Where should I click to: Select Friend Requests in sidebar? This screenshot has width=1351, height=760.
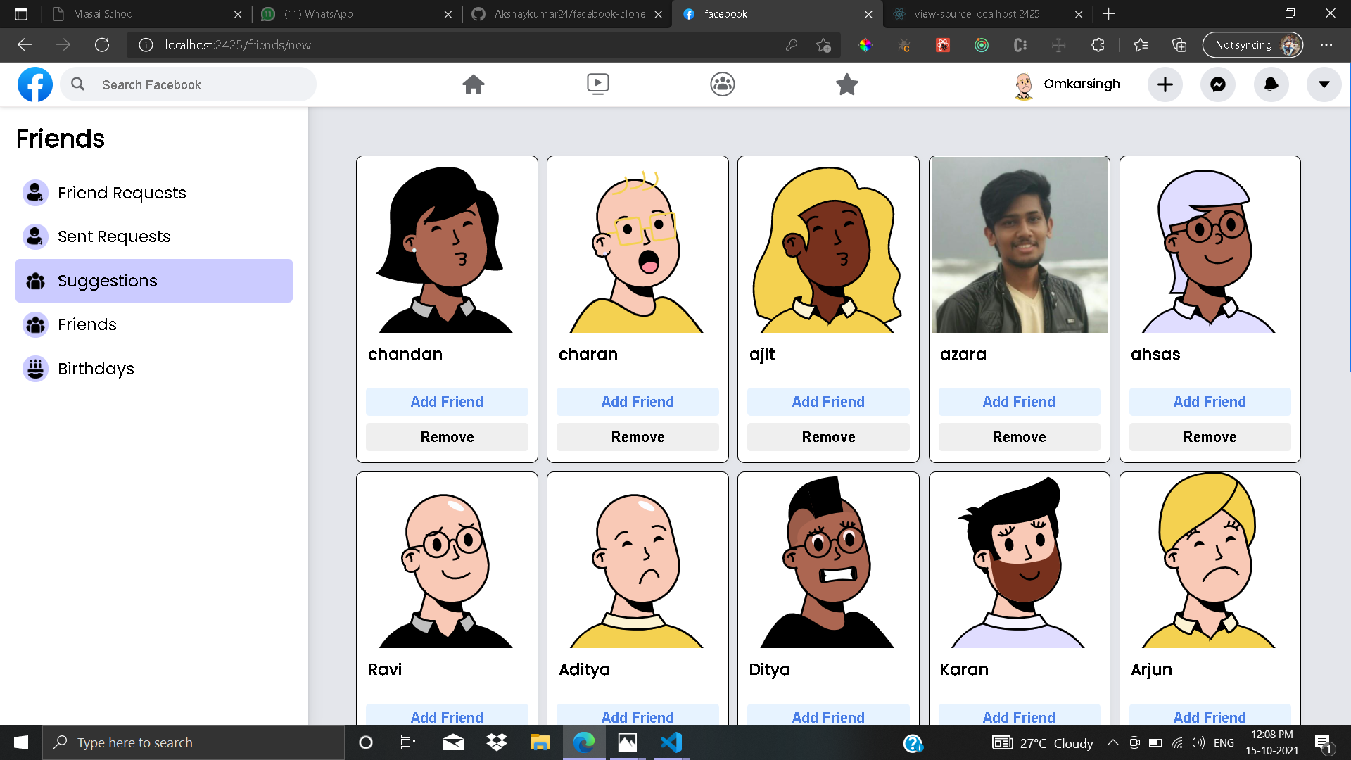pos(122,193)
